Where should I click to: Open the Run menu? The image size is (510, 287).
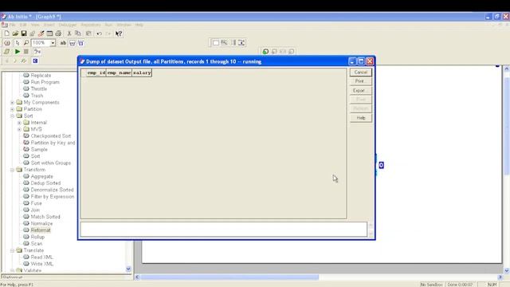[x=108, y=25]
